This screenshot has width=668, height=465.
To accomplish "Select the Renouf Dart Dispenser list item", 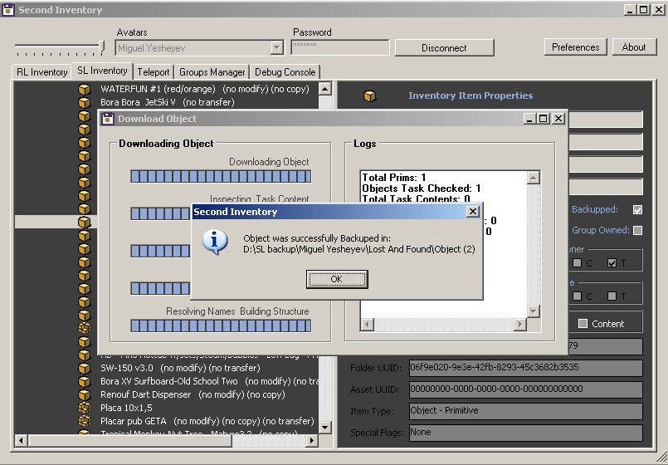I will (193, 394).
